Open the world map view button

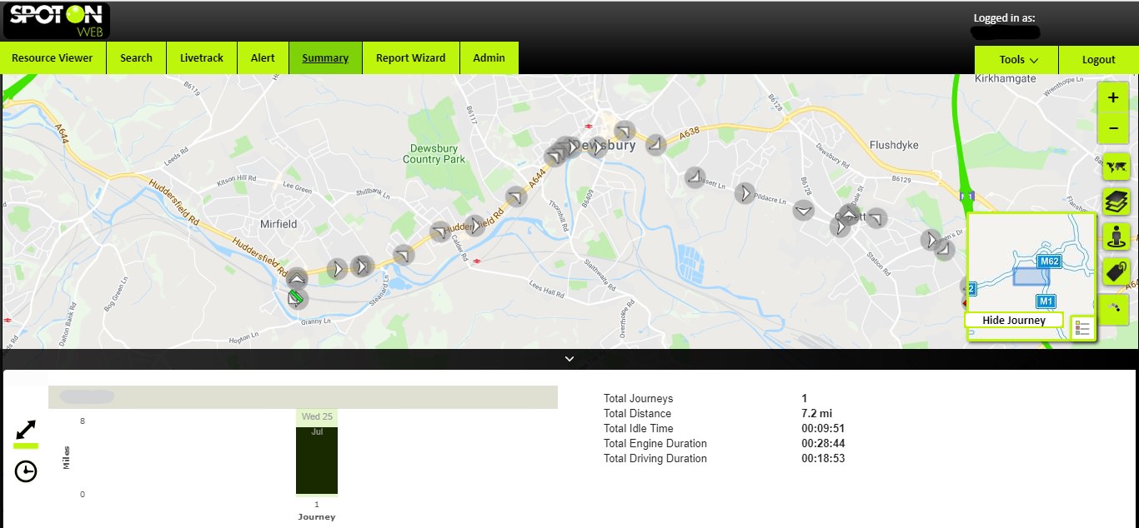click(x=1116, y=167)
